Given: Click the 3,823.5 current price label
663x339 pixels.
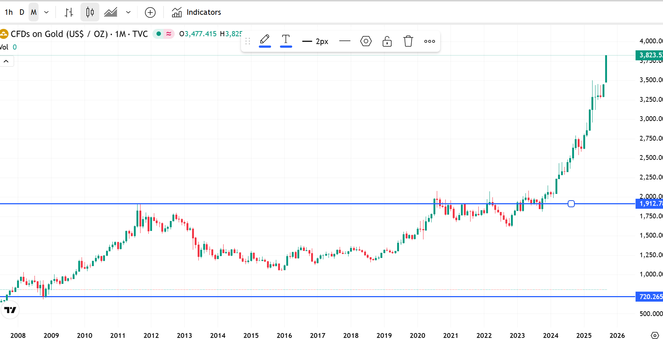Looking at the screenshot, I should click(649, 55).
